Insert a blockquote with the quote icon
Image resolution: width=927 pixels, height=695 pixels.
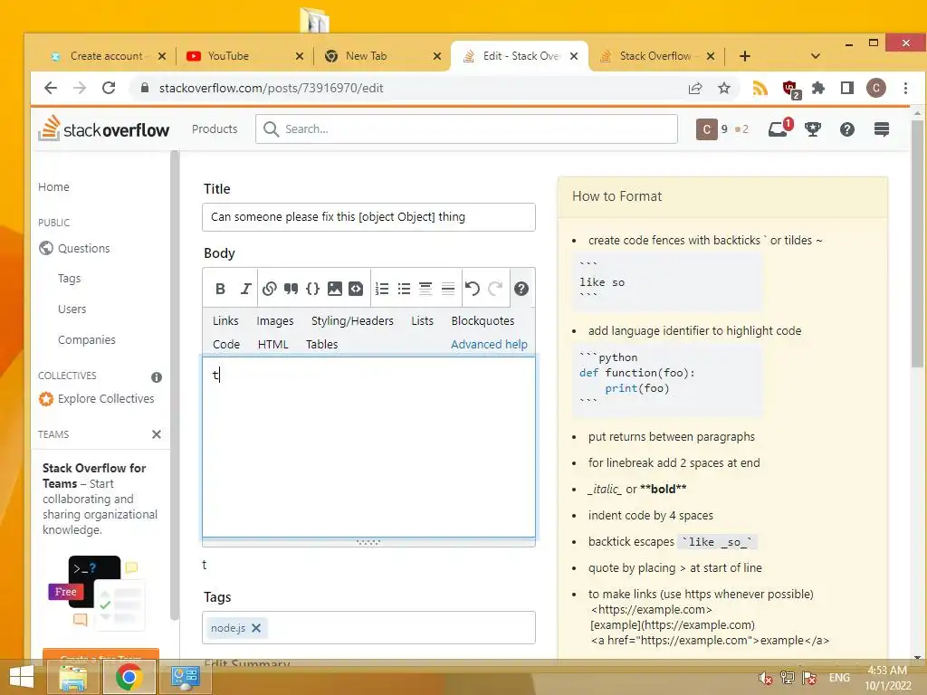point(291,289)
